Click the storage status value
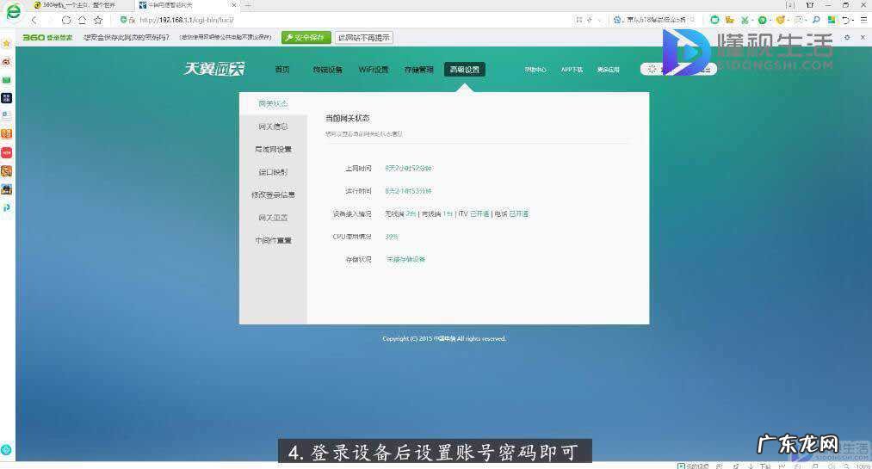The image size is (872, 469). tap(405, 260)
